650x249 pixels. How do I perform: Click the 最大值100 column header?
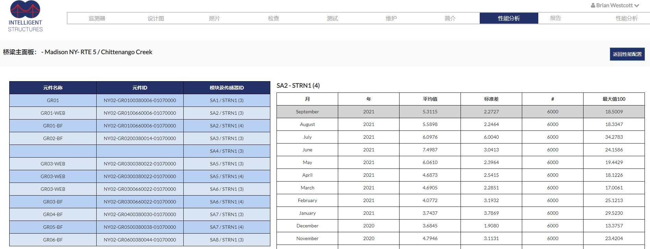pos(614,99)
